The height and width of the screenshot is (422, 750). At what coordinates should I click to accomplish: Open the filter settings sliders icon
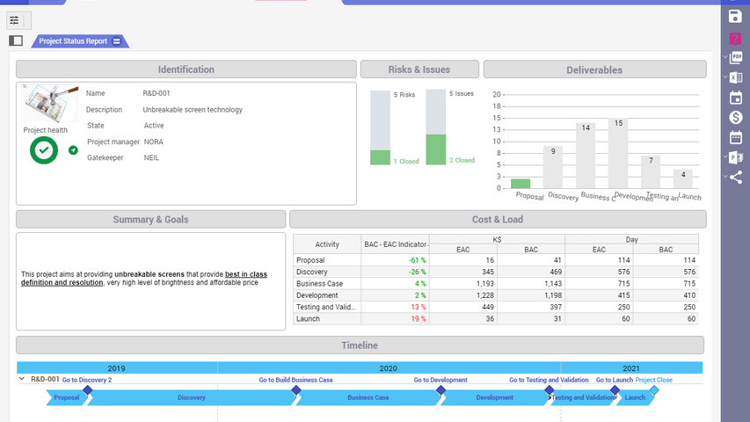coord(14,19)
